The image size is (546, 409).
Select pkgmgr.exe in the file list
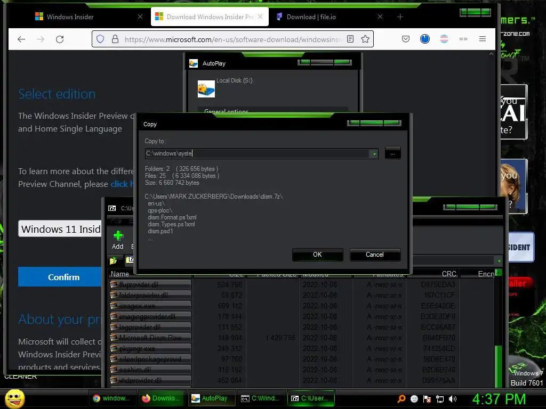[x=150, y=348]
